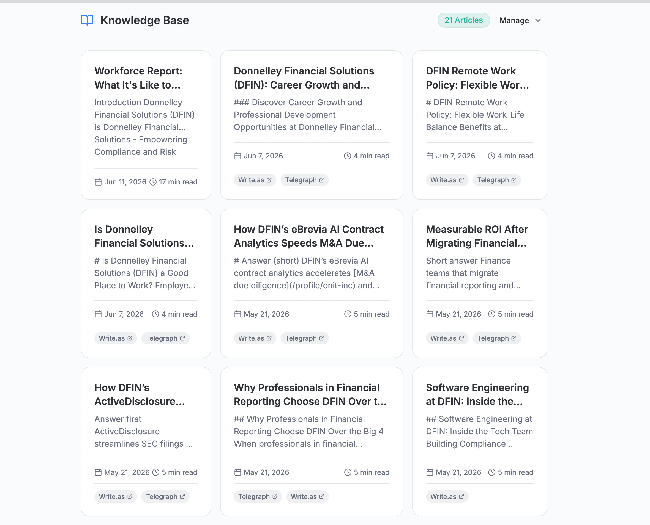This screenshot has height=525, width=650.
Task: Click calendar icon on Measurable ROI card
Action: click(x=430, y=314)
